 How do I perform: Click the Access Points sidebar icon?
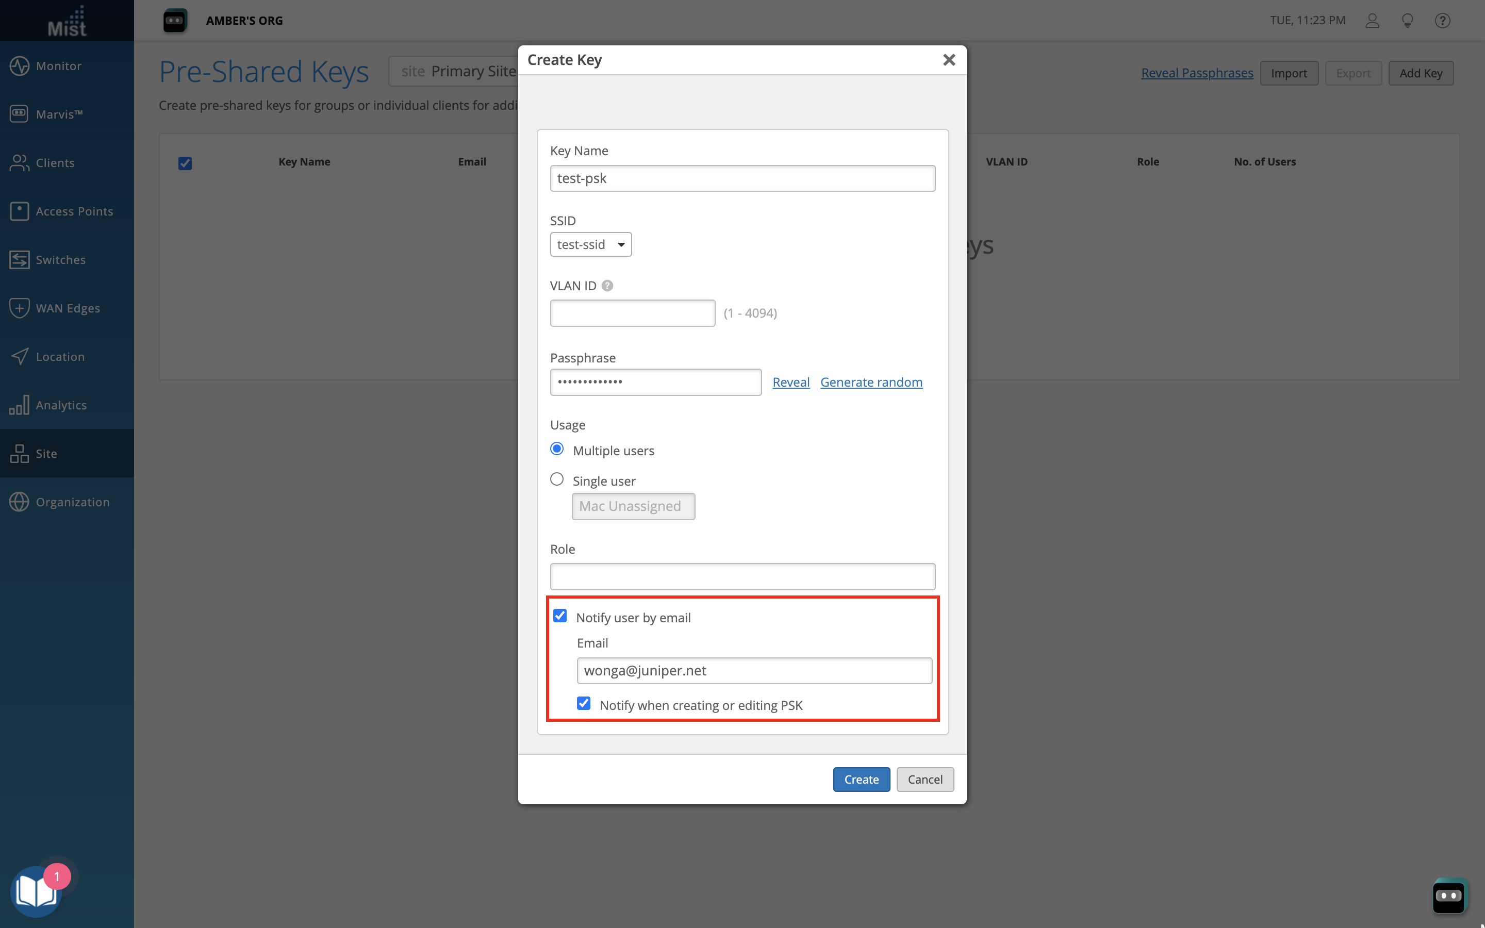[x=19, y=211]
